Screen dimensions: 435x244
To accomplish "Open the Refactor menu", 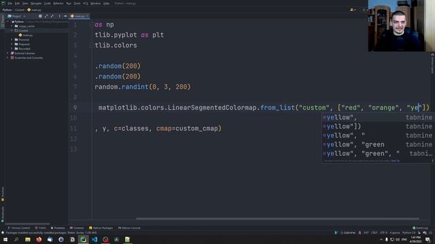I will [x=58, y=3].
